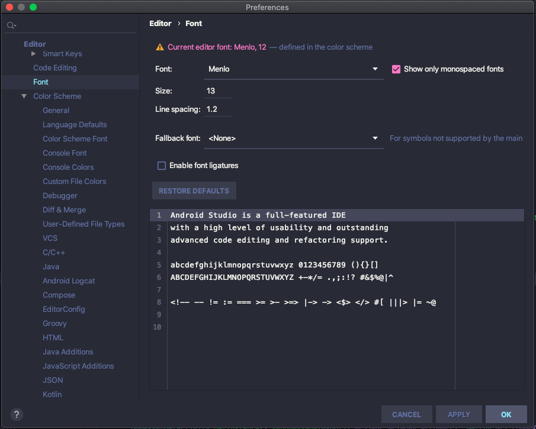
Task: Select EditorConfig color settings
Action: [x=63, y=309]
